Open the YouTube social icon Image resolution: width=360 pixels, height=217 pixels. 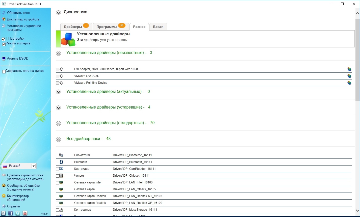coord(25,213)
